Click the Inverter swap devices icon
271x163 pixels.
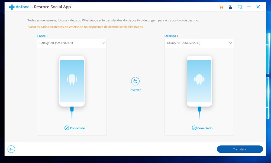pos(135,81)
